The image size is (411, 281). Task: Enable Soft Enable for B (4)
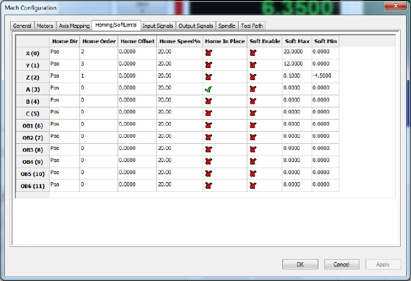click(x=253, y=101)
